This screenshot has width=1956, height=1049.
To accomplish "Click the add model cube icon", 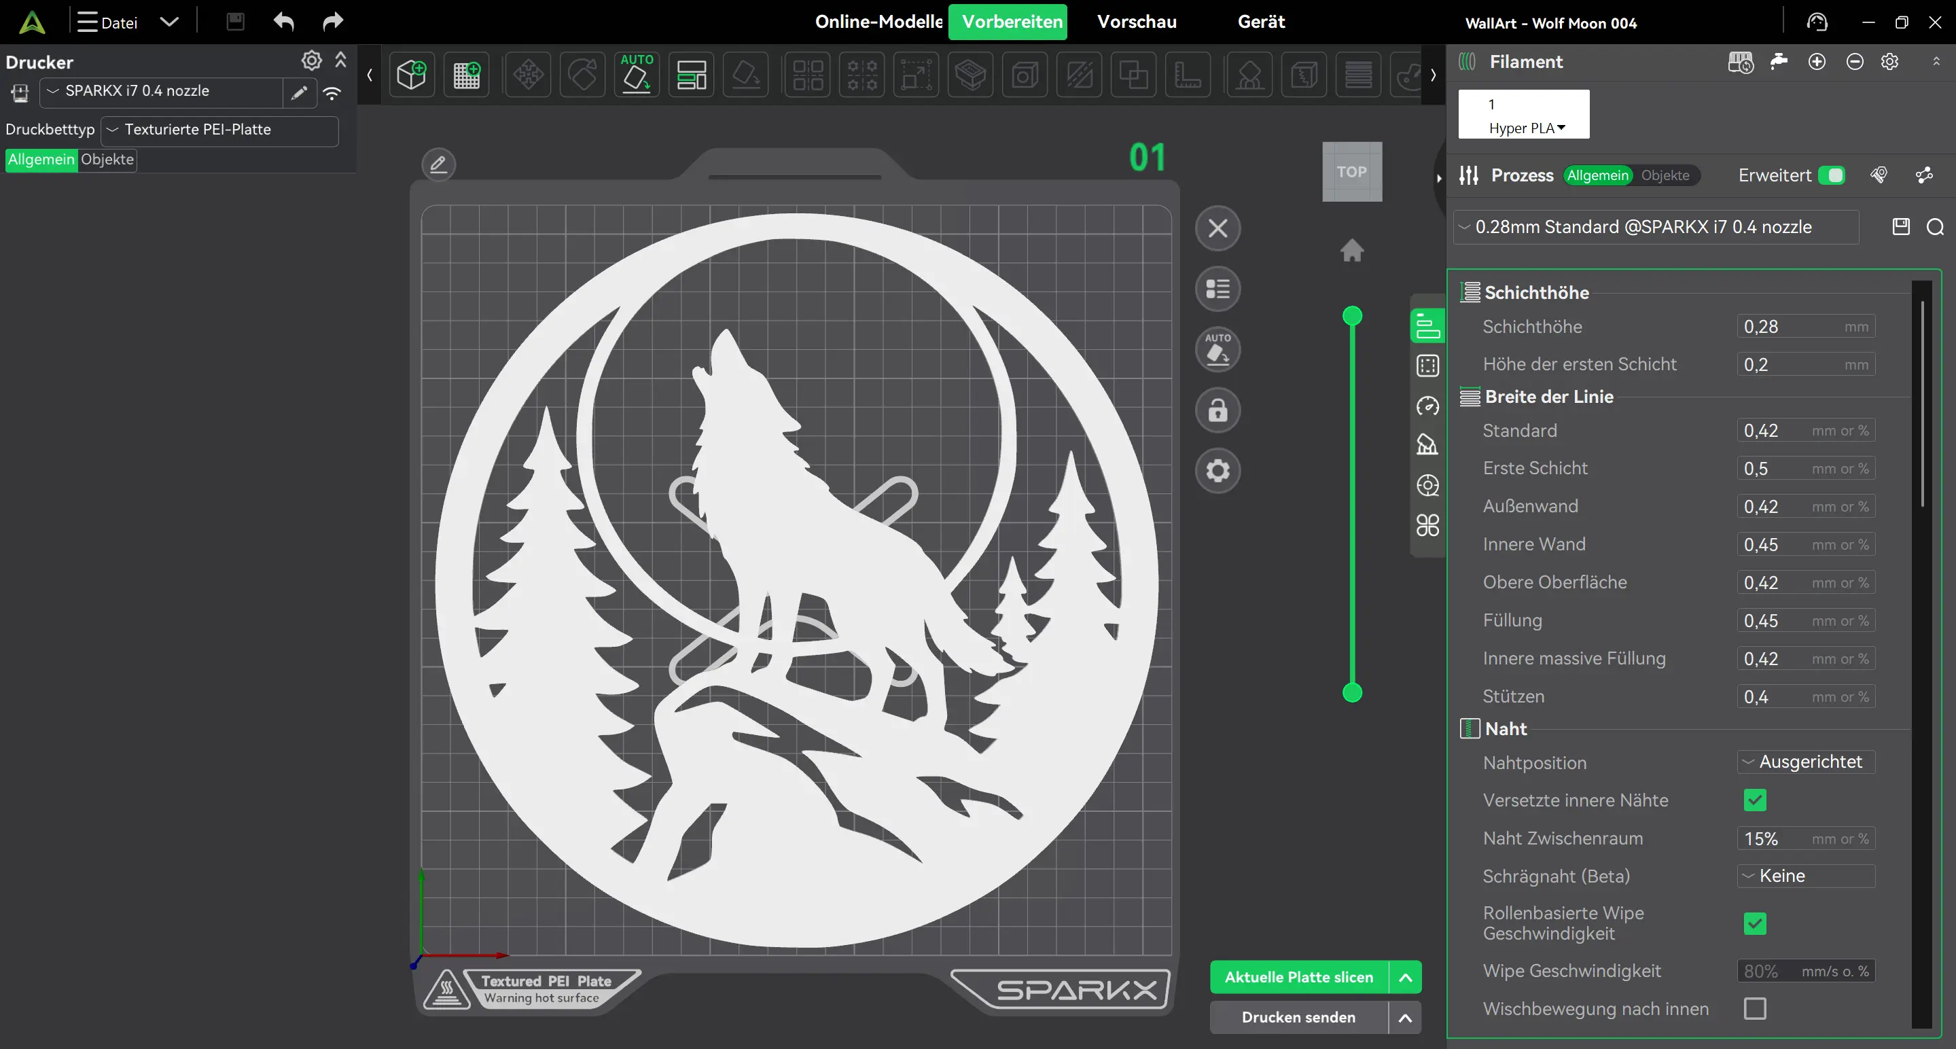I will pyautogui.click(x=412, y=74).
